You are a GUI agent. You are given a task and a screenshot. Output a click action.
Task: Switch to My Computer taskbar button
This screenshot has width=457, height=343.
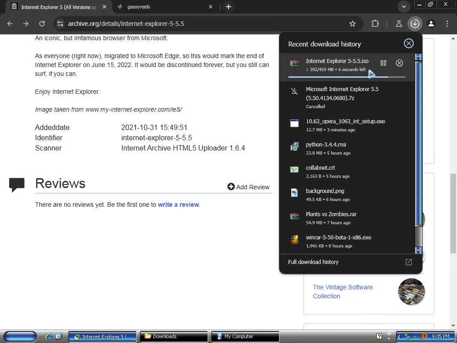point(245,336)
